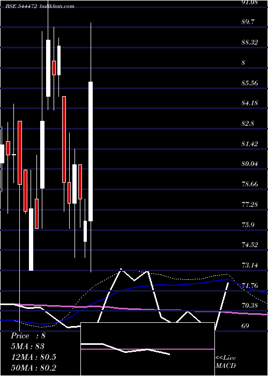Click the 85.56 price axis label
The width and height of the screenshot is (268, 376).
pyautogui.click(x=250, y=83)
